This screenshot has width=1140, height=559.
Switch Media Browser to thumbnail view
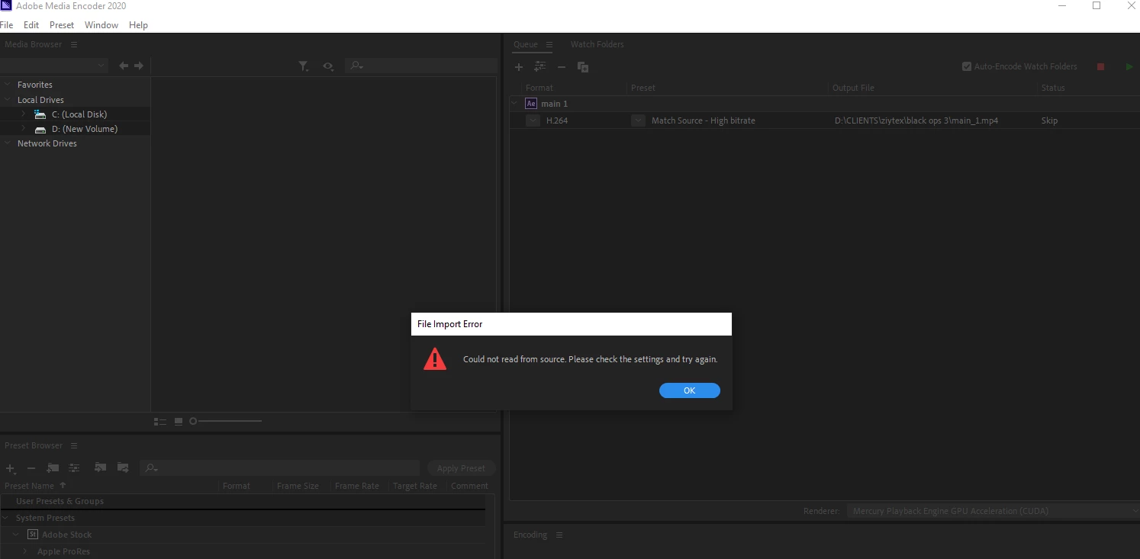tap(179, 421)
